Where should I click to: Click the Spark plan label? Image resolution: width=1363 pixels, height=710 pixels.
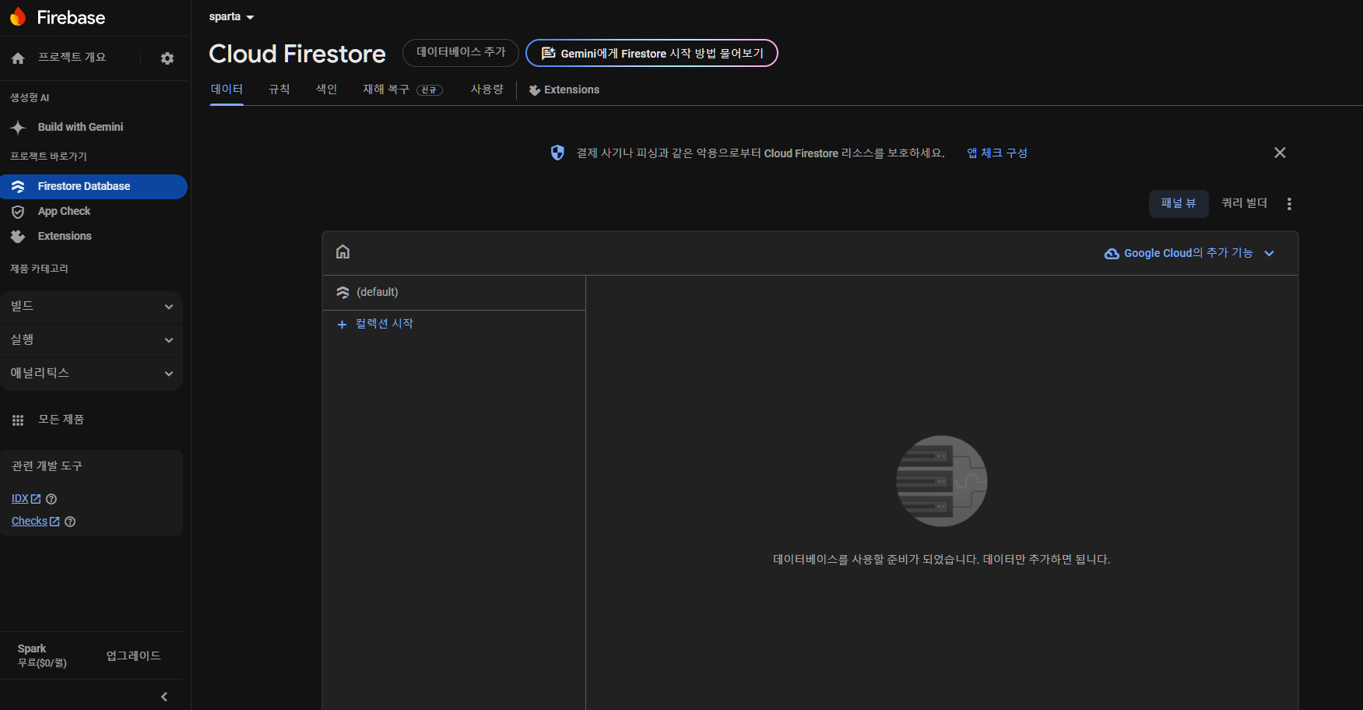(x=32, y=648)
